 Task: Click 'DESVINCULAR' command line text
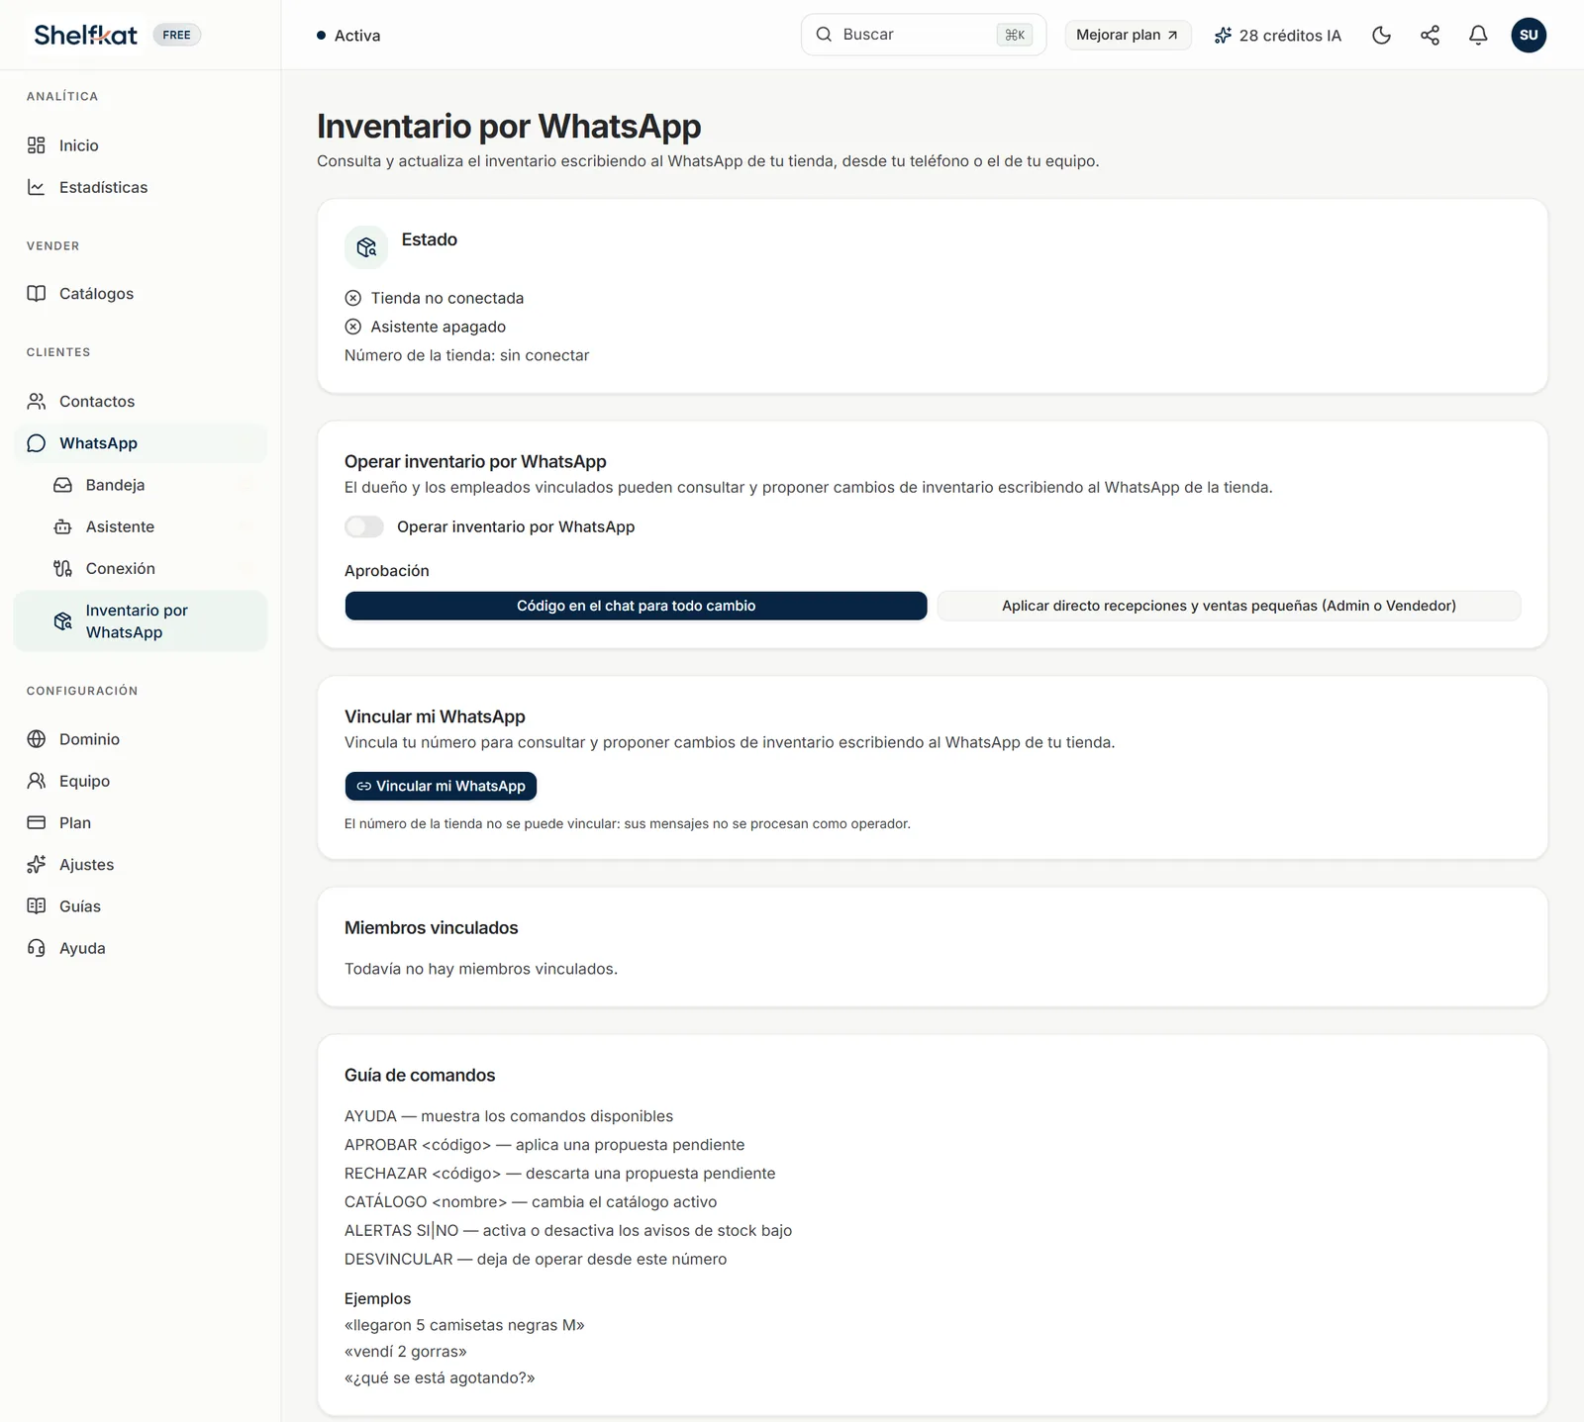pos(536,1259)
